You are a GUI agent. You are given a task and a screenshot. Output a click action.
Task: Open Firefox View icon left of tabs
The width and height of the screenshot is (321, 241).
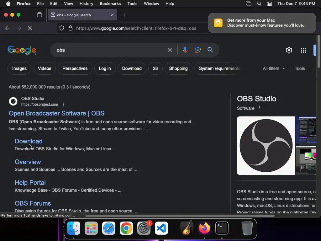coord(39,15)
